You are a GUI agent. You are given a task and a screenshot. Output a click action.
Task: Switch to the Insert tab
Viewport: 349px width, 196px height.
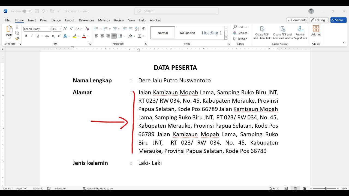[x=32, y=20]
